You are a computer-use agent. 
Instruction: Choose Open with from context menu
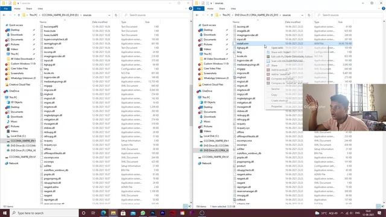pos(277,48)
